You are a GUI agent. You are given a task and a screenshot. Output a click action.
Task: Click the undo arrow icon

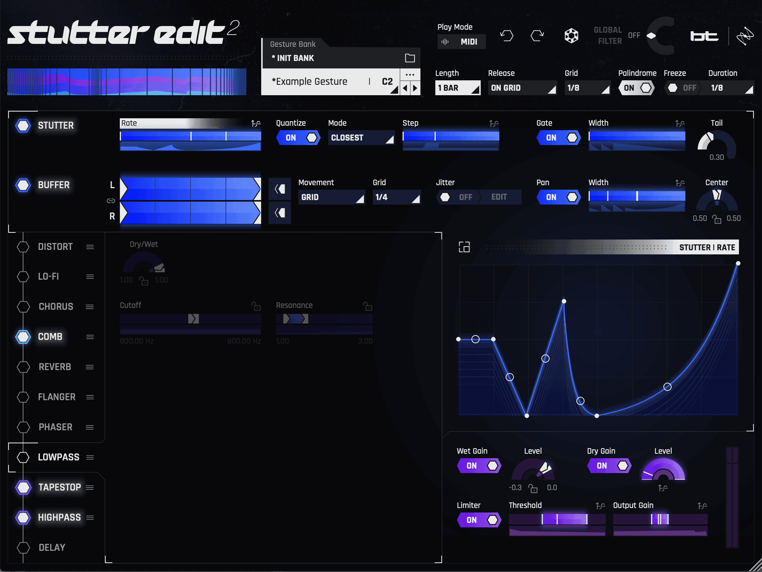pyautogui.click(x=506, y=36)
